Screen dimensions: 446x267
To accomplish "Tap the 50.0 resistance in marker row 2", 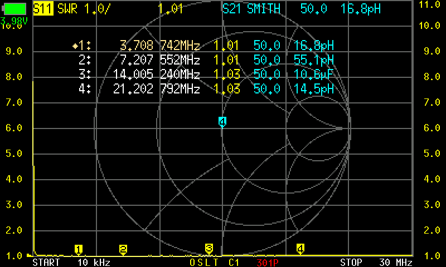I will 267,60.
